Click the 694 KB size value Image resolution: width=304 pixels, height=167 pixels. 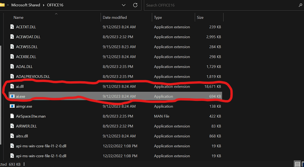[x=215, y=96]
